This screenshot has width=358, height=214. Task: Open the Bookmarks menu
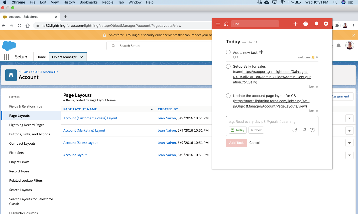(x=89, y=2)
